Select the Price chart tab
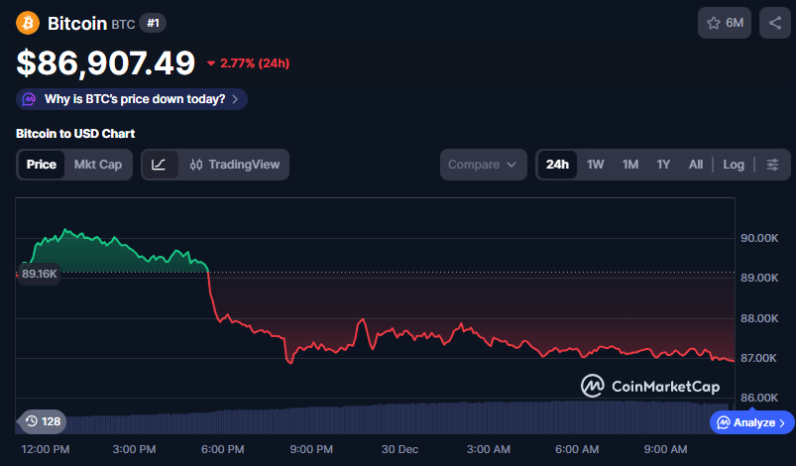The image size is (796, 466). 41,165
